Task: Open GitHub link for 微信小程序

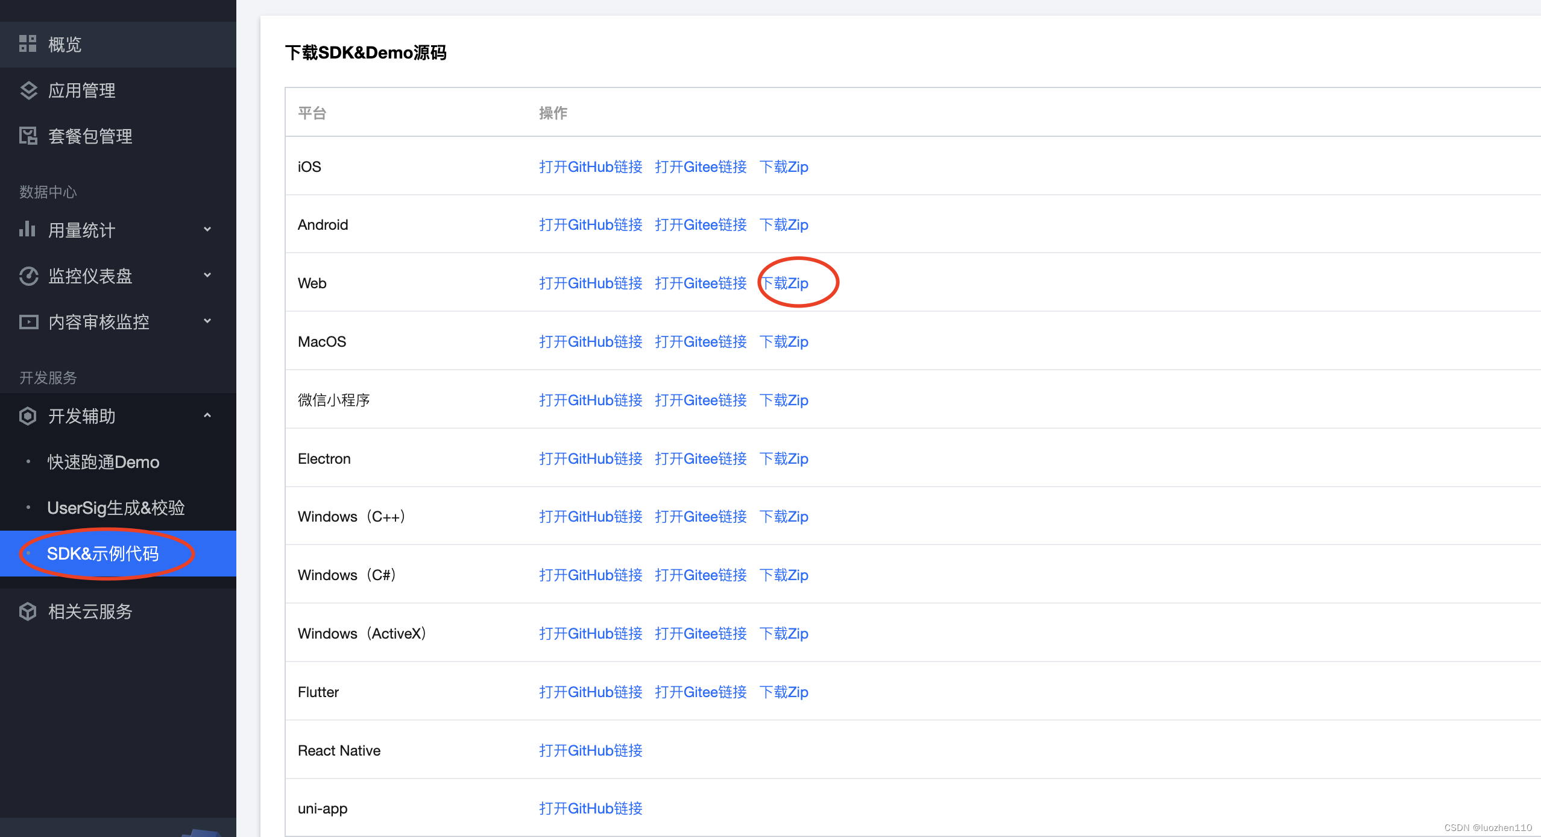Action: tap(590, 400)
